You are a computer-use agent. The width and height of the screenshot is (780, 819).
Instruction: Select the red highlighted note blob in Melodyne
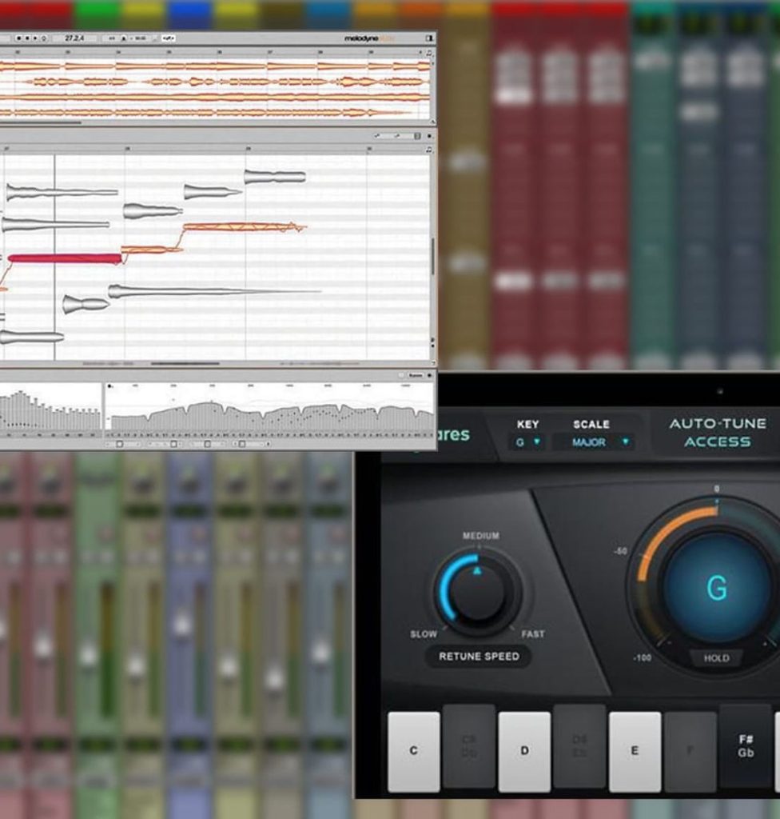click(66, 258)
